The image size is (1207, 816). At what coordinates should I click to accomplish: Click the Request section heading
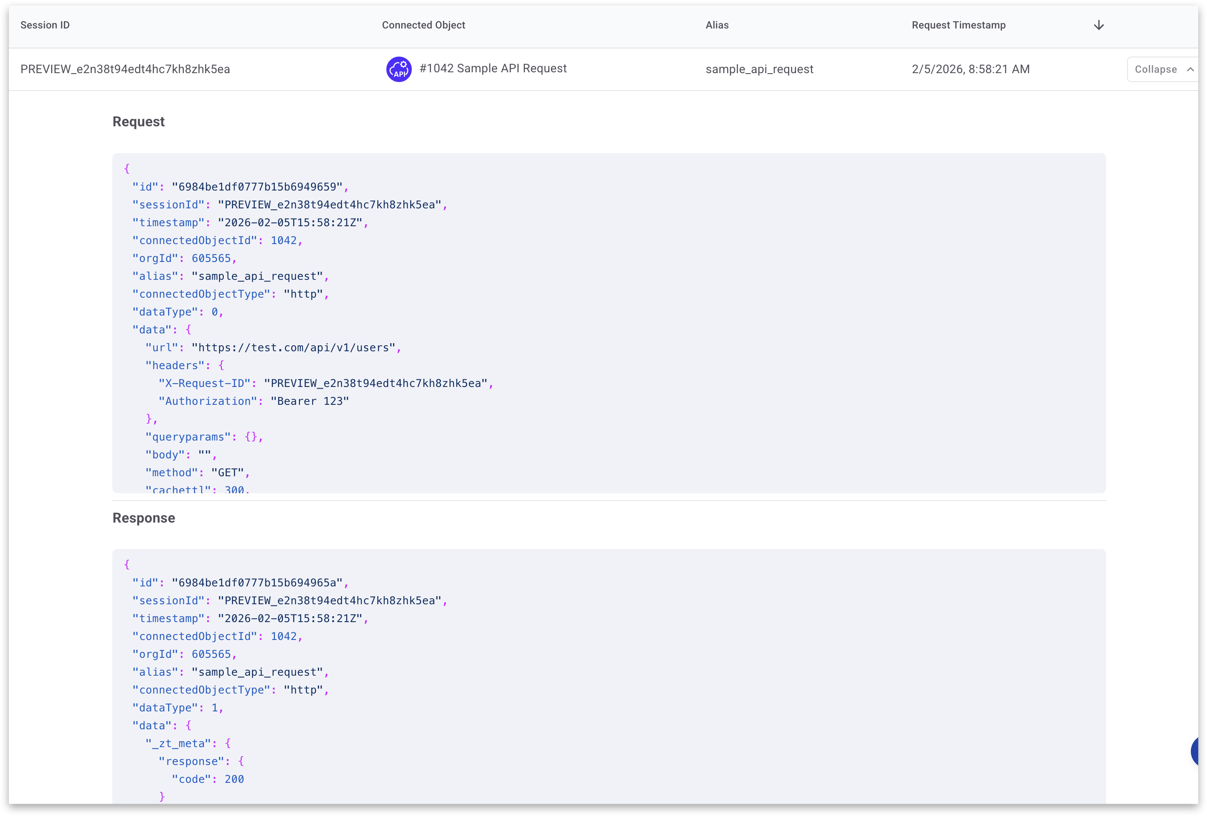click(138, 122)
